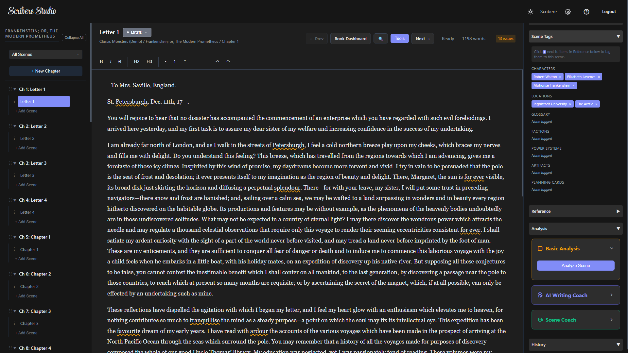Insert a numbered list
This screenshot has height=353, width=628.
(x=175, y=61)
